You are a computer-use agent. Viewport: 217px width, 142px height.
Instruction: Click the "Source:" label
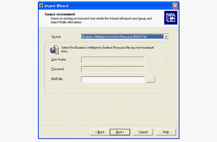coord(56,37)
